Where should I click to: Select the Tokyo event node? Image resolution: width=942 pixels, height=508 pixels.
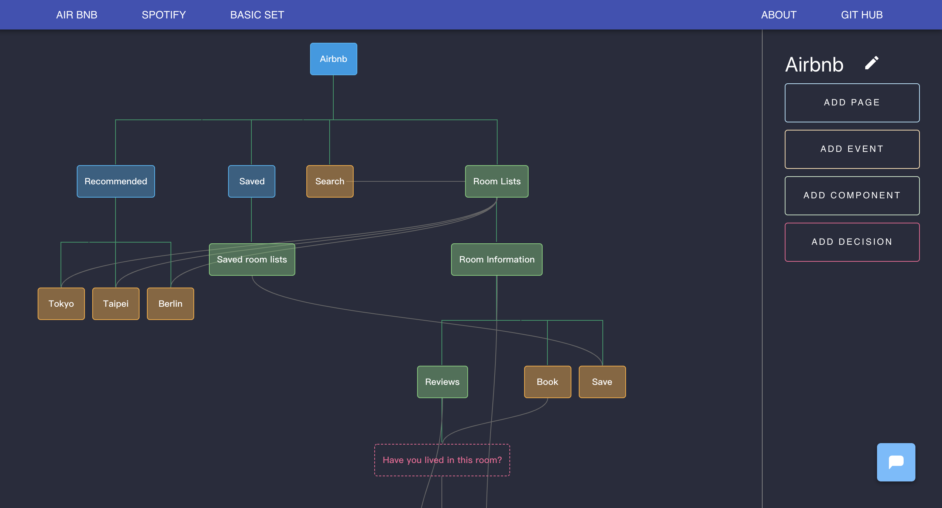pyautogui.click(x=61, y=304)
